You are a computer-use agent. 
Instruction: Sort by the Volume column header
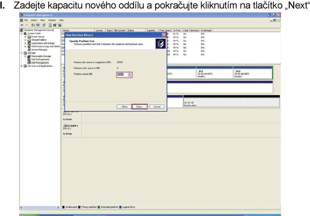click(78, 30)
